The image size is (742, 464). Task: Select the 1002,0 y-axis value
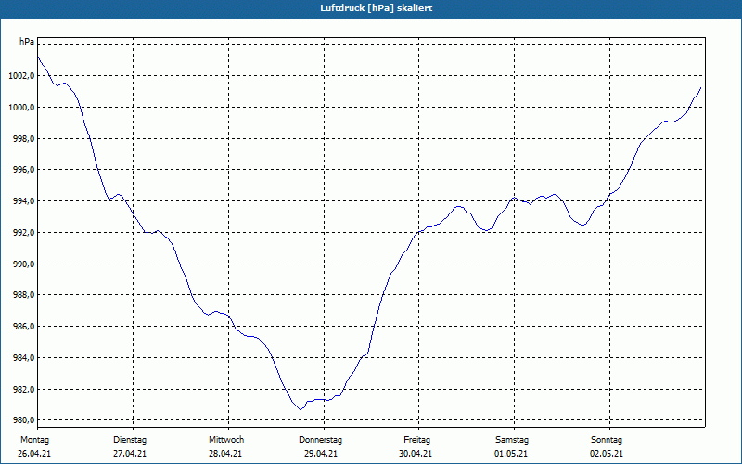click(20, 76)
